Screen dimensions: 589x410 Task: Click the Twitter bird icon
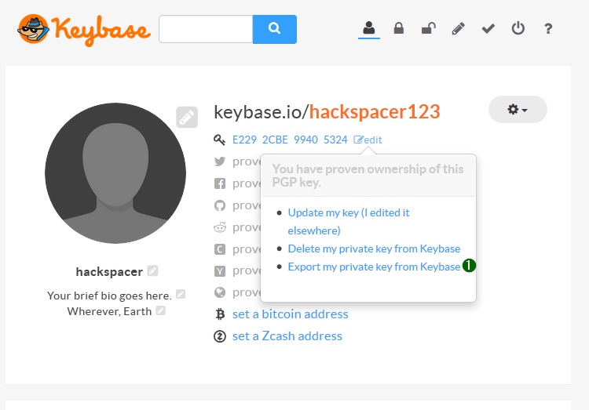pyautogui.click(x=220, y=161)
